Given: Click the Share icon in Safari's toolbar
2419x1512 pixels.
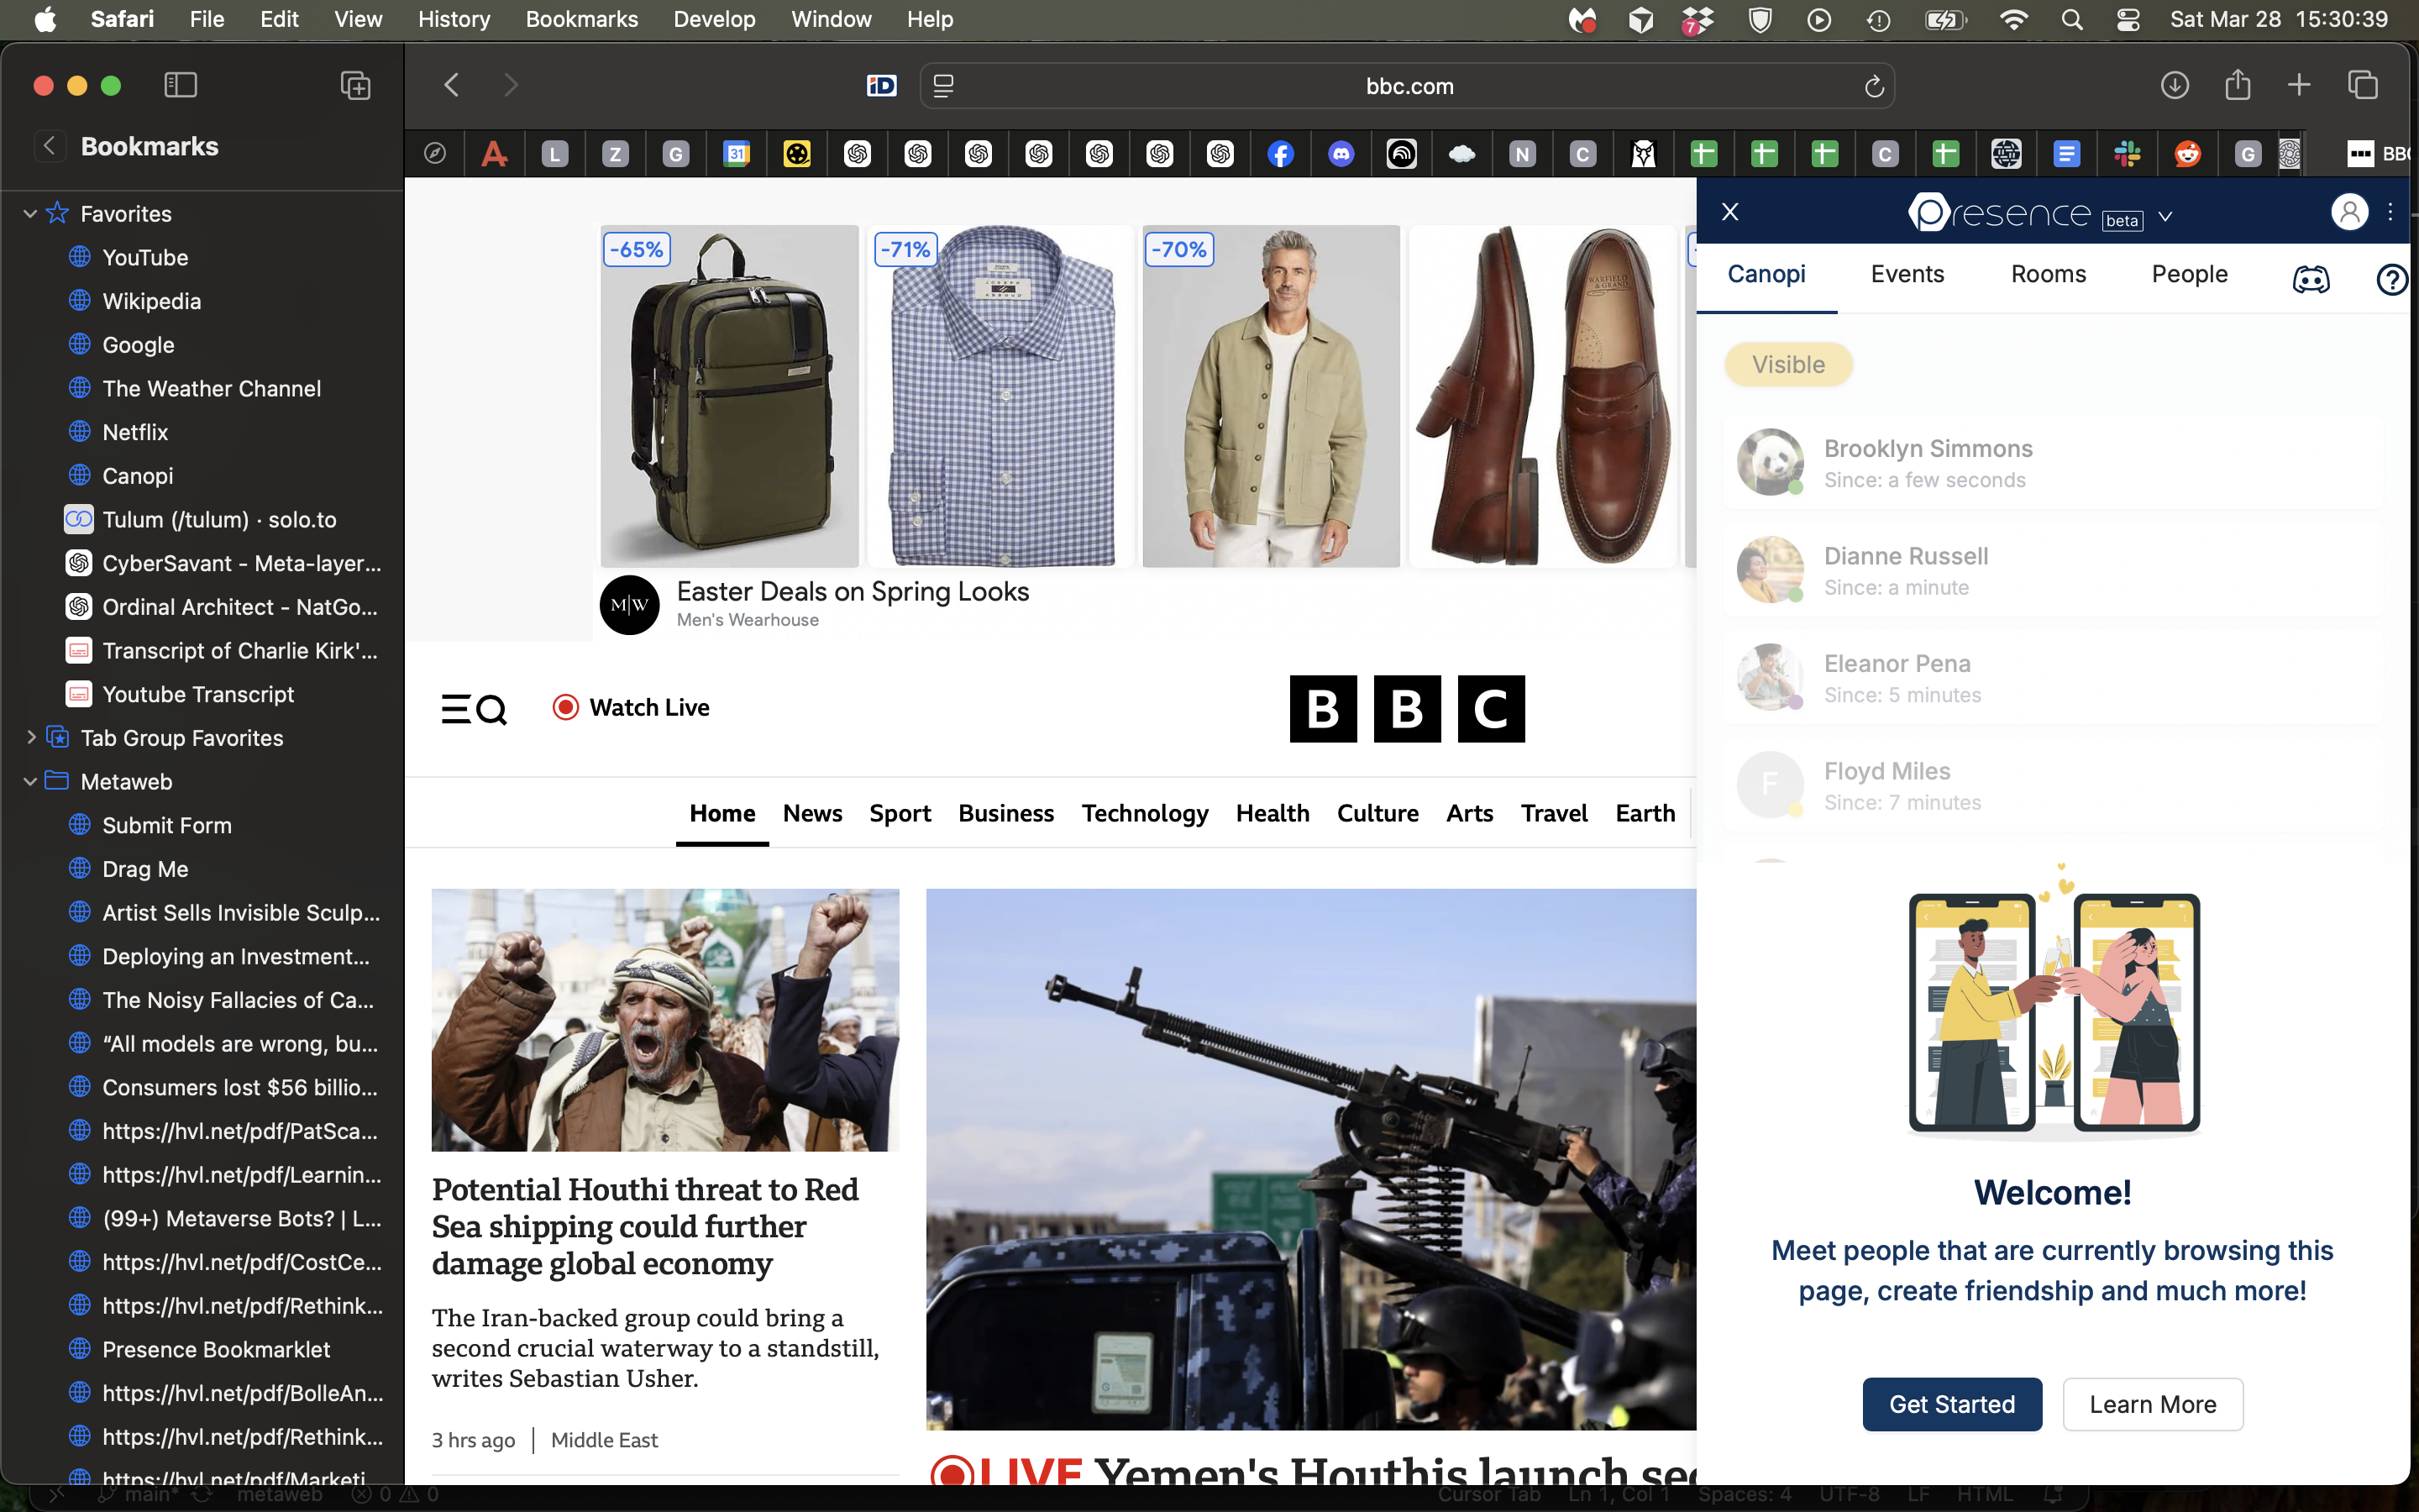Looking at the screenshot, I should click(2236, 85).
